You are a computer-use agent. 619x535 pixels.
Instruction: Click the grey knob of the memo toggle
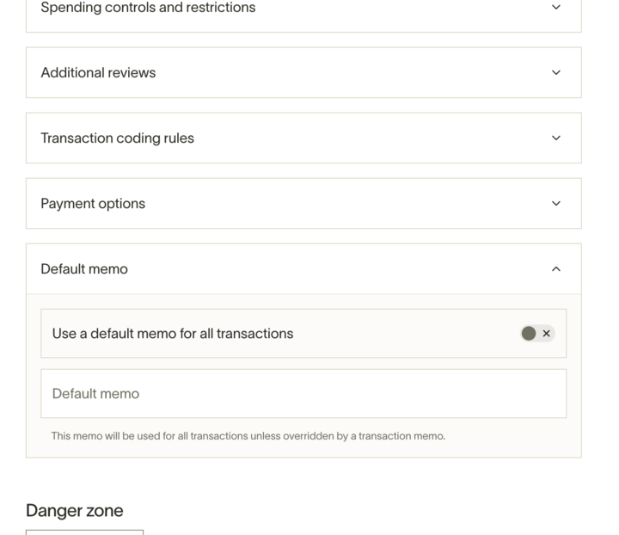[529, 334]
